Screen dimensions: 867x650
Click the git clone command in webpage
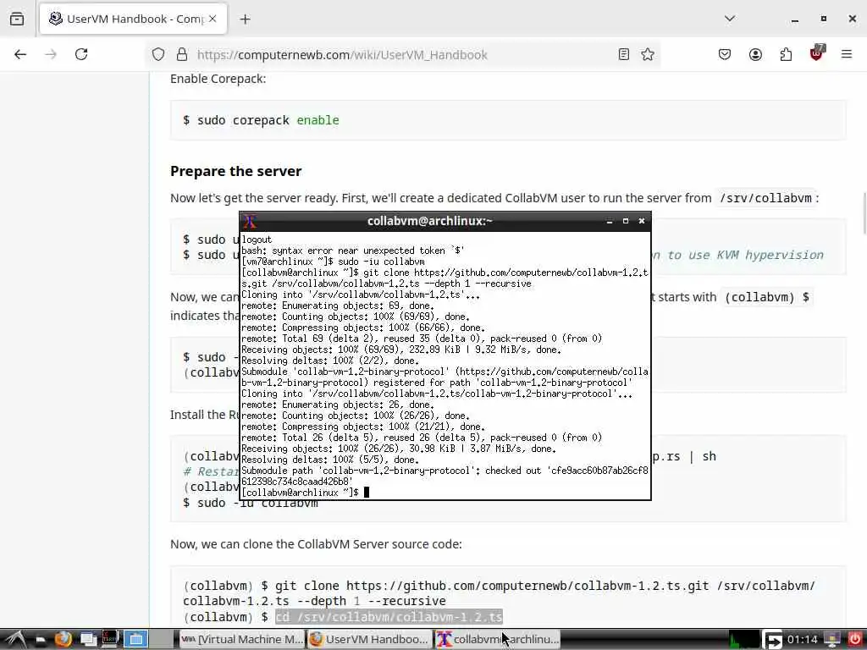coord(499,593)
